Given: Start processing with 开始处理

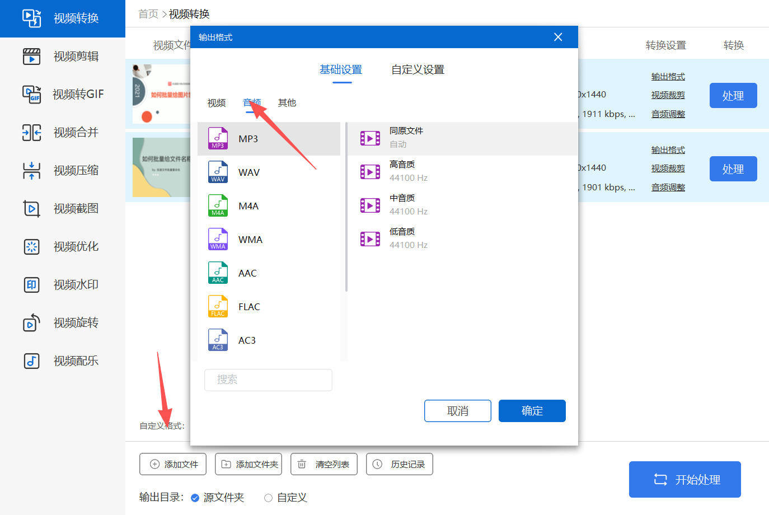Looking at the screenshot, I should coord(685,480).
